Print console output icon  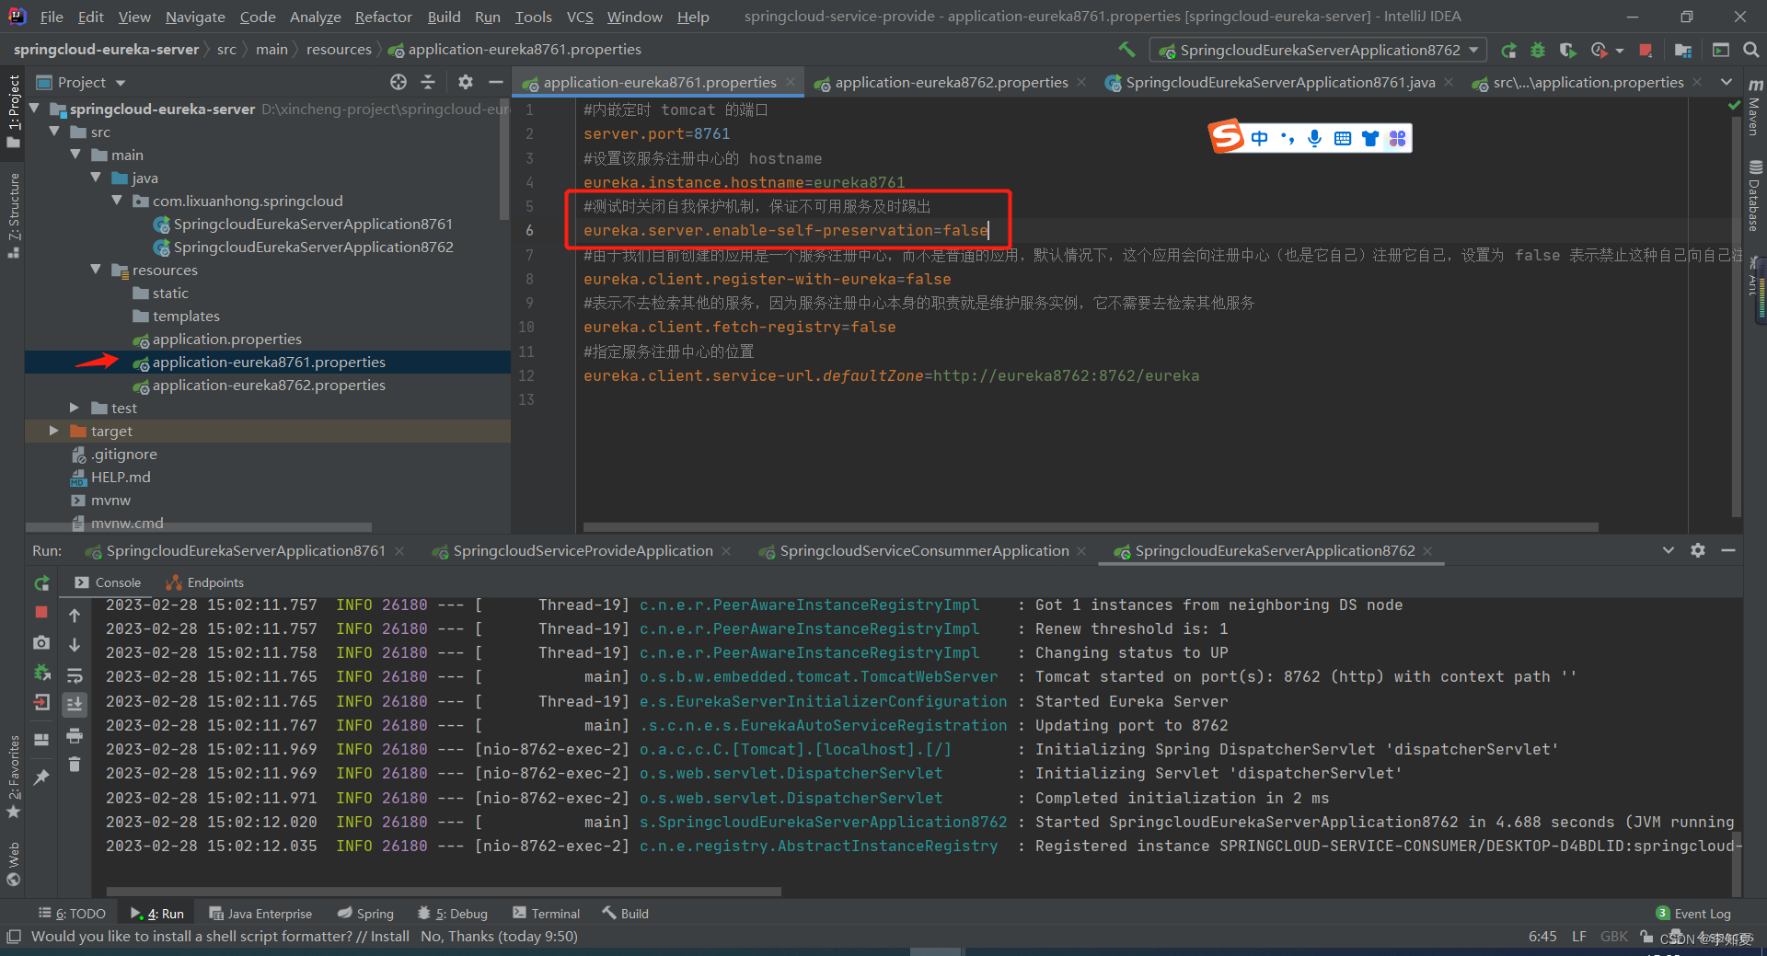point(75,735)
